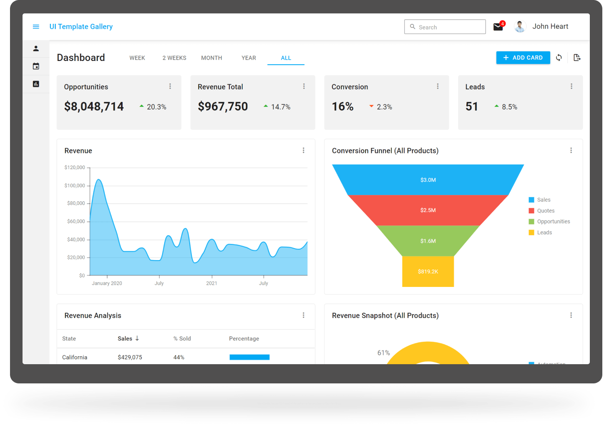
Task: Refresh the dashboard with the sync icon
Action: coord(559,58)
